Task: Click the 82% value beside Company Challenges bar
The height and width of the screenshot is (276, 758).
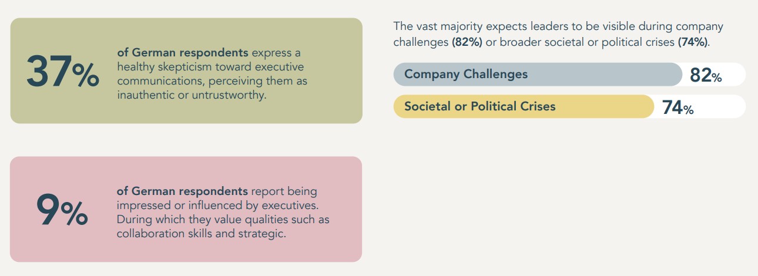Action: coord(706,75)
